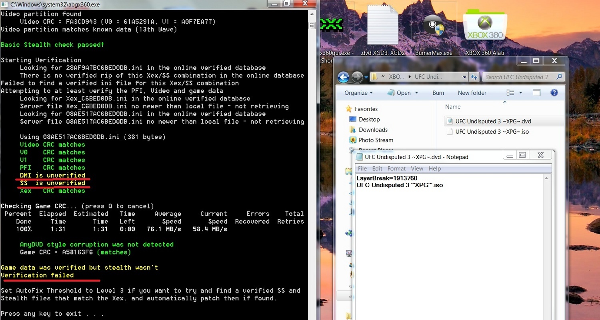Click 'Video CRC matches' in the console

pos(52,144)
